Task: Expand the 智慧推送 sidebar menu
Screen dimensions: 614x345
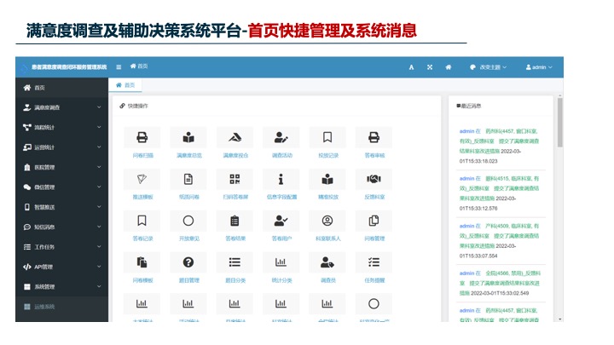Action: pyautogui.click(x=62, y=207)
